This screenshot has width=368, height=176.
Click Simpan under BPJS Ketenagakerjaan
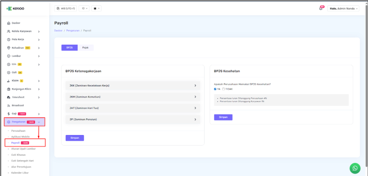pos(75,138)
